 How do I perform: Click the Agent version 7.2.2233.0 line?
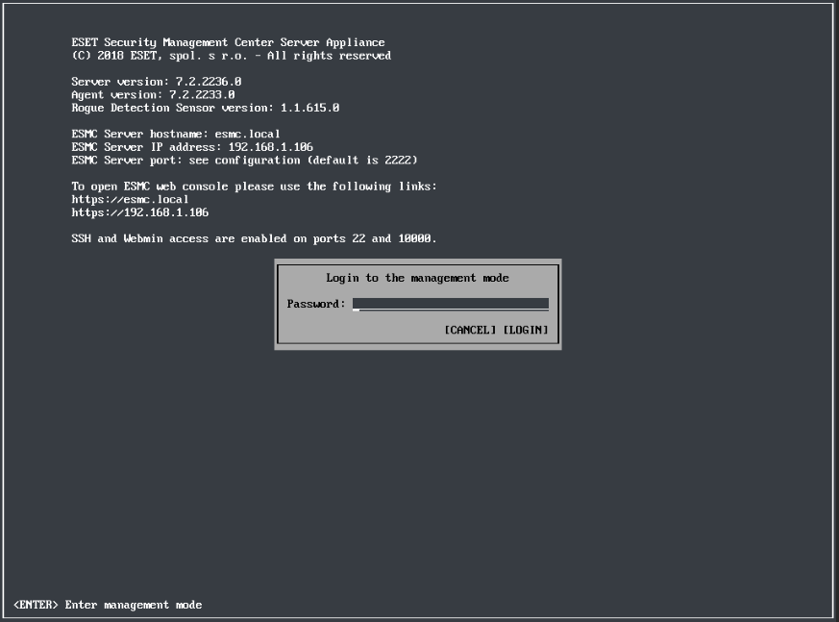point(153,95)
